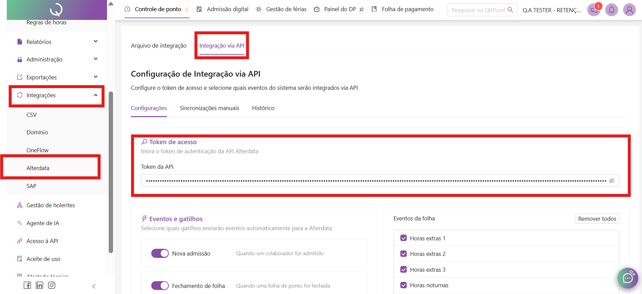Open the announcements megaphone icon

coord(594,10)
